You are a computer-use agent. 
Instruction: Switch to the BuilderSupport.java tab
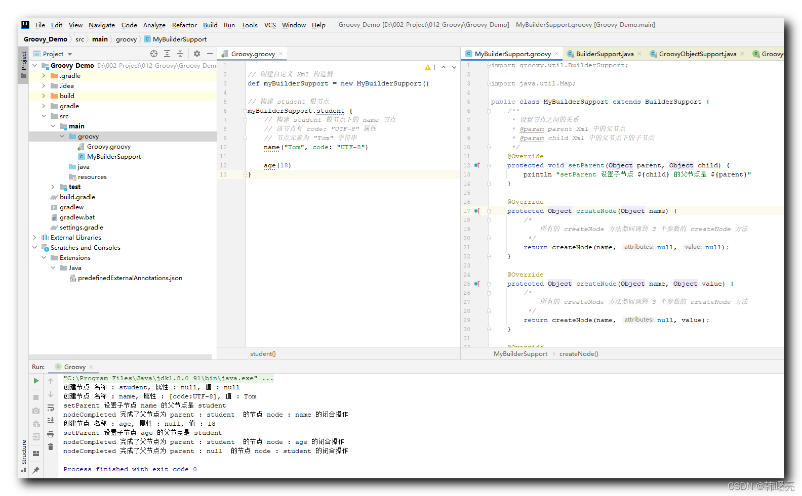605,54
